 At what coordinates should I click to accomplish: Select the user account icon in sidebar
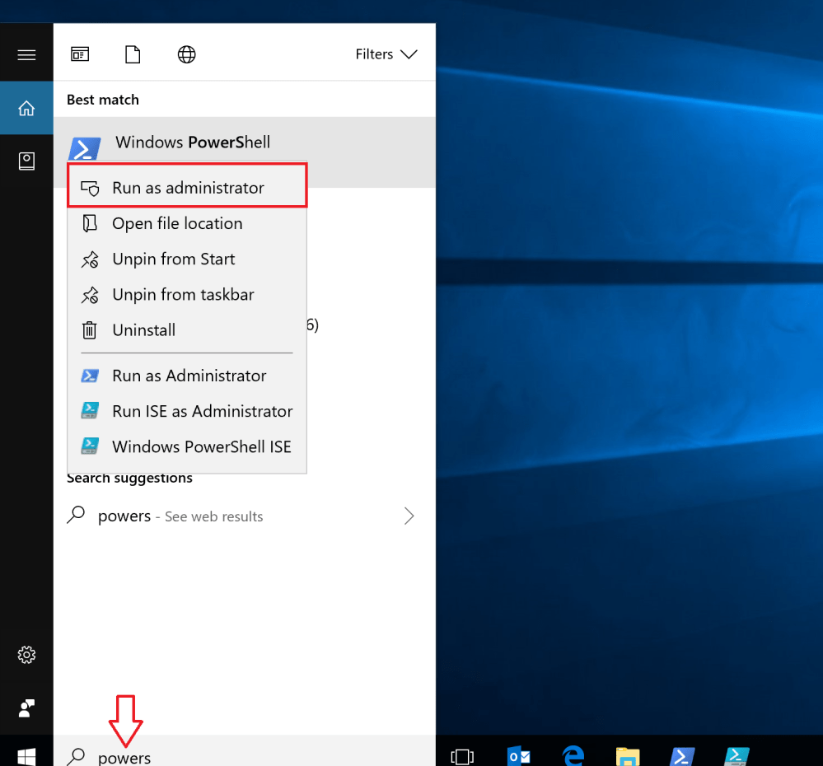[x=26, y=708]
